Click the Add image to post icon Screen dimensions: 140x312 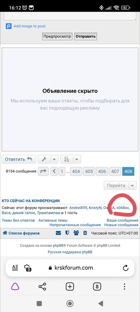click(9, 26)
